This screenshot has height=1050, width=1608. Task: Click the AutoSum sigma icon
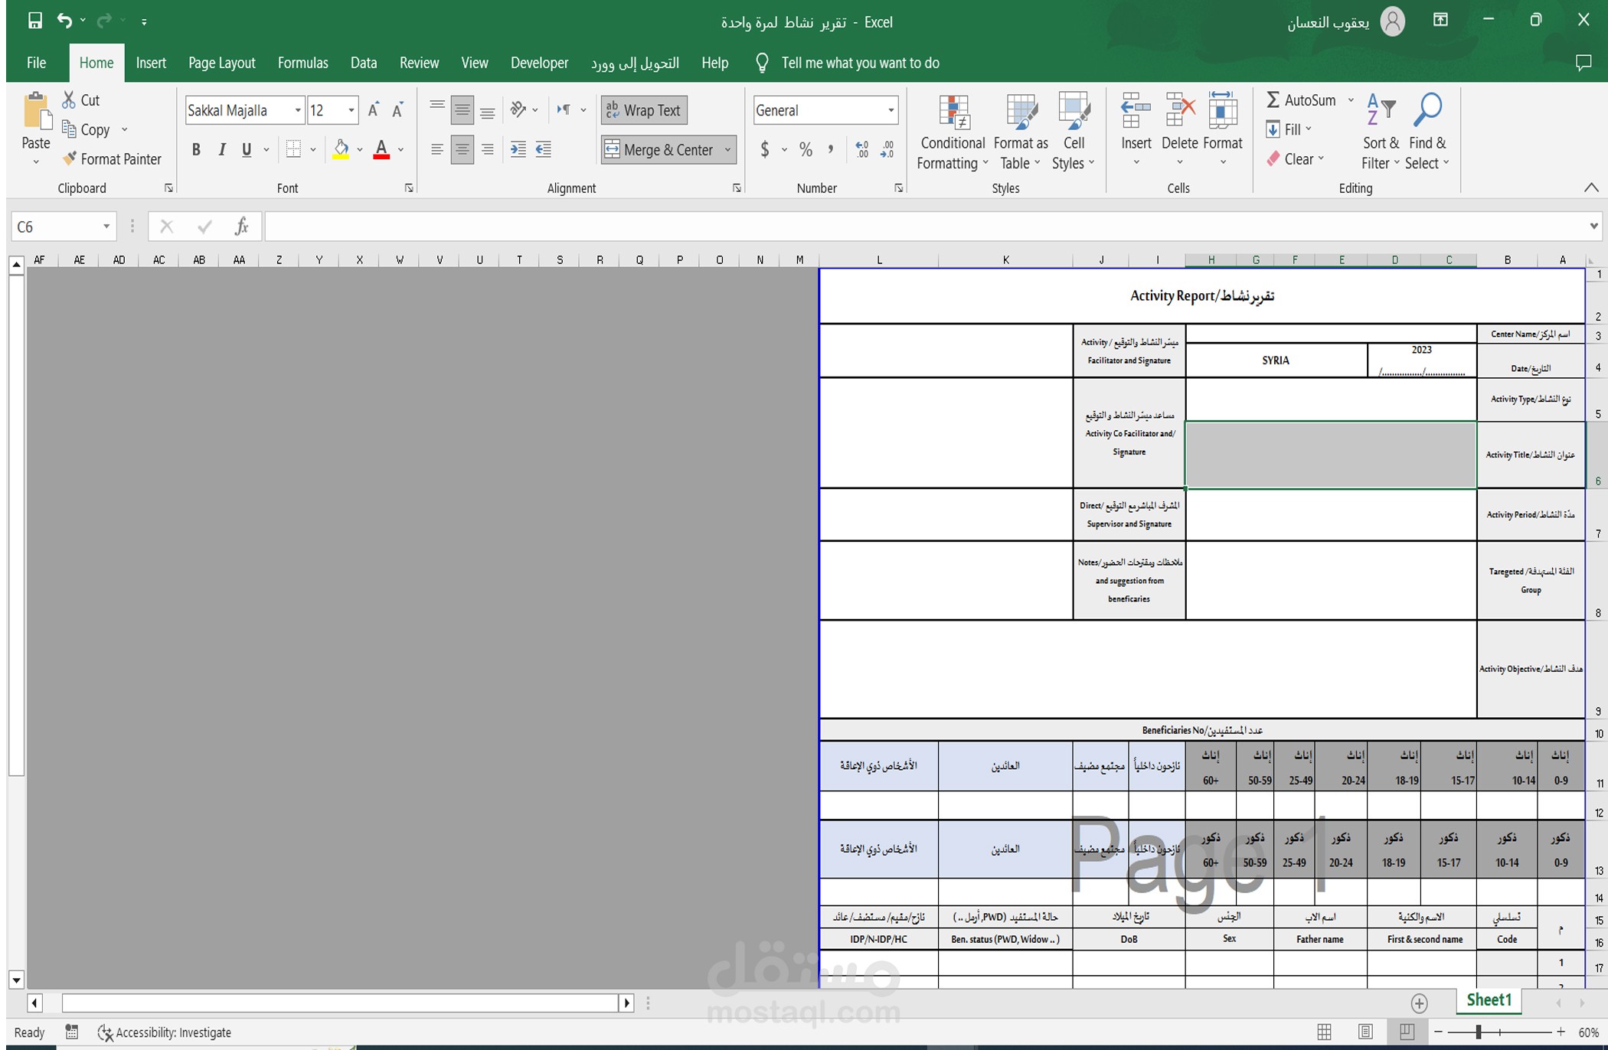pyautogui.click(x=1273, y=100)
